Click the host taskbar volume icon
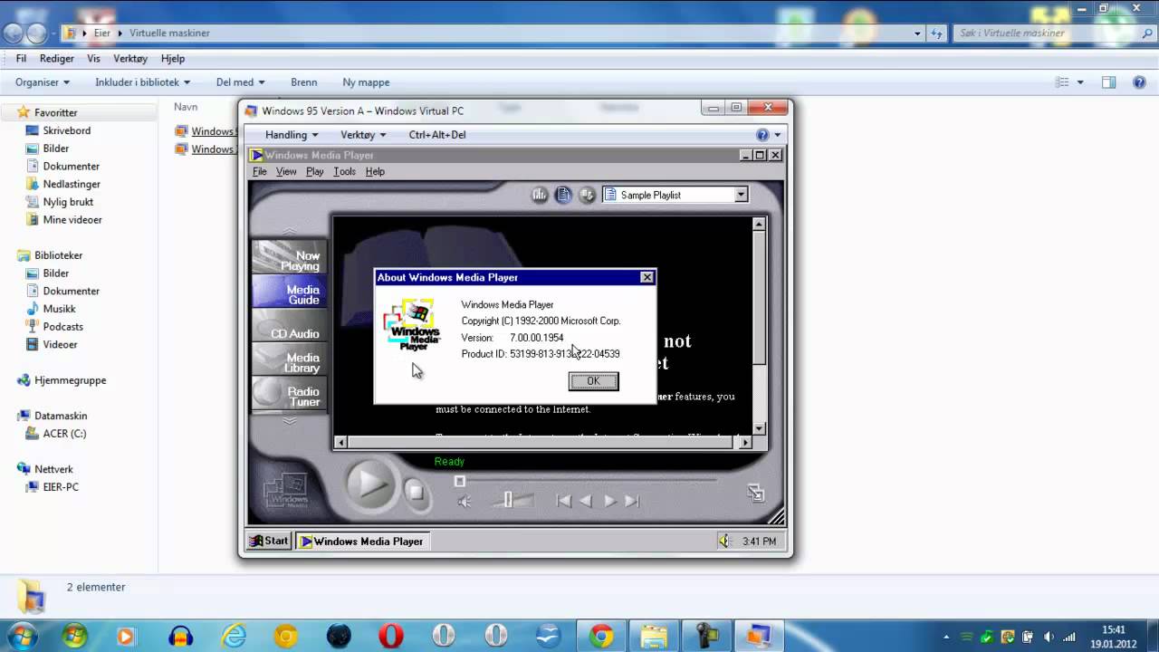 tap(1050, 637)
